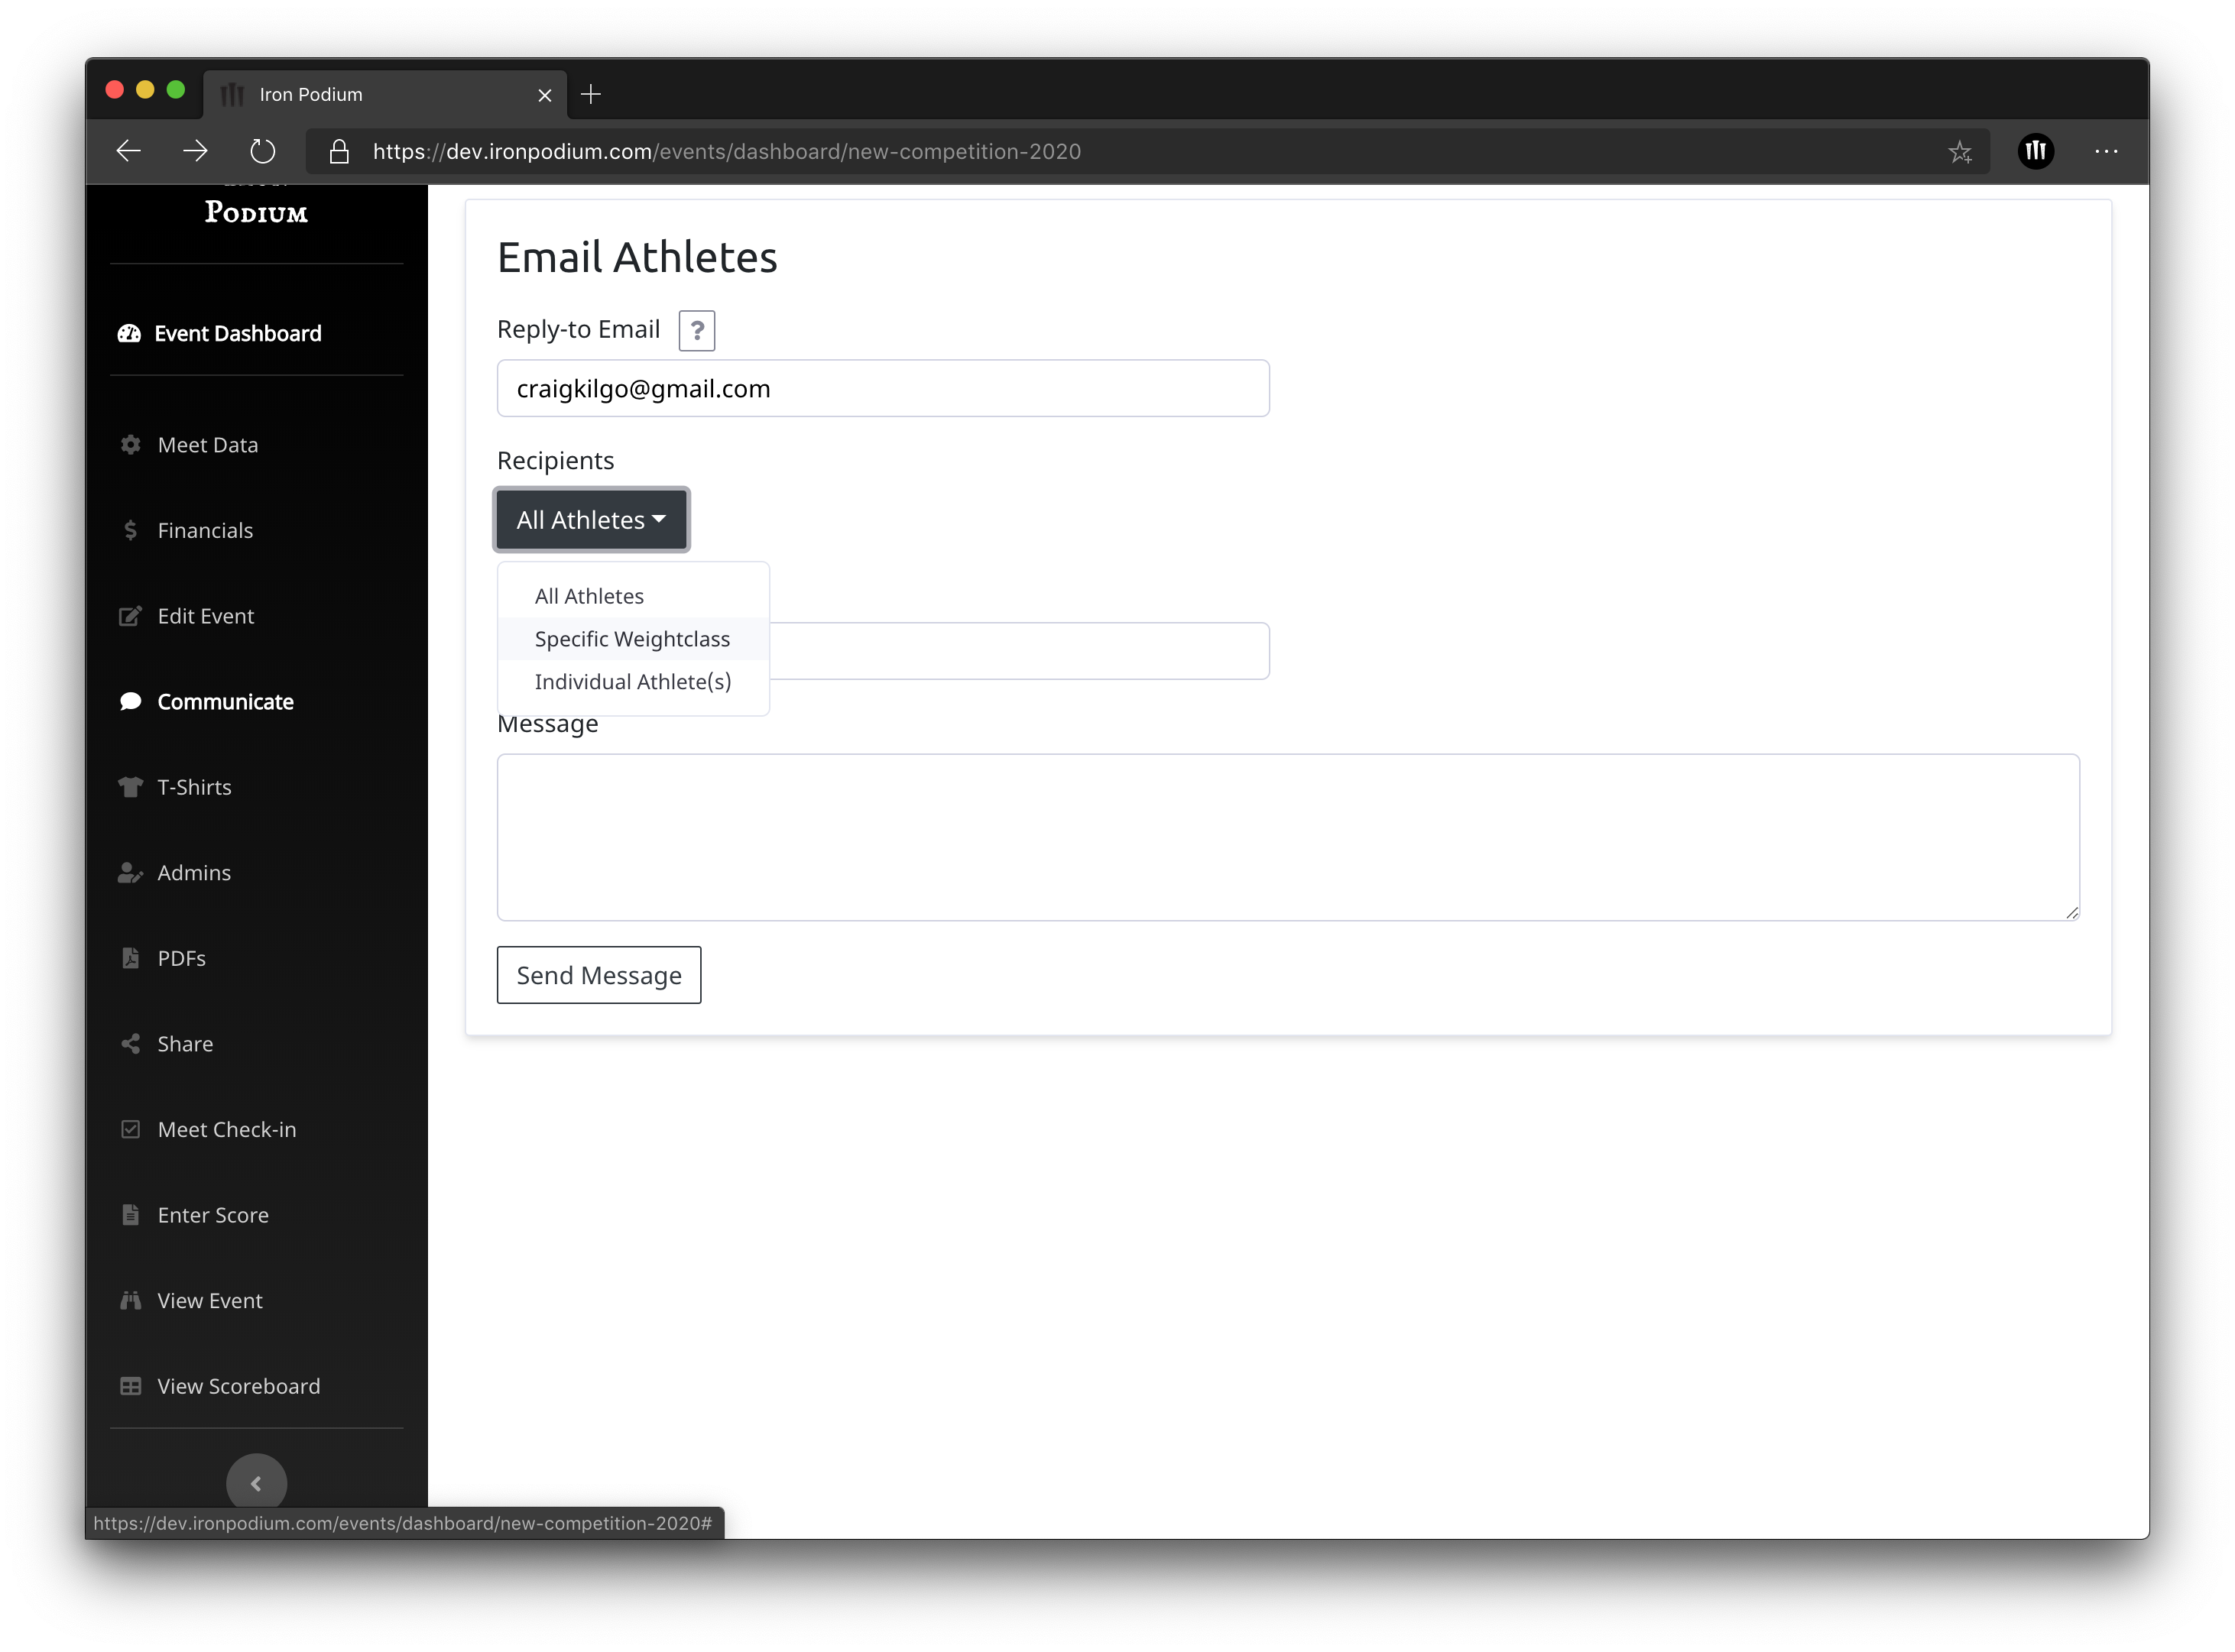Open PDFs section
The image size is (2235, 1652).
click(x=182, y=958)
